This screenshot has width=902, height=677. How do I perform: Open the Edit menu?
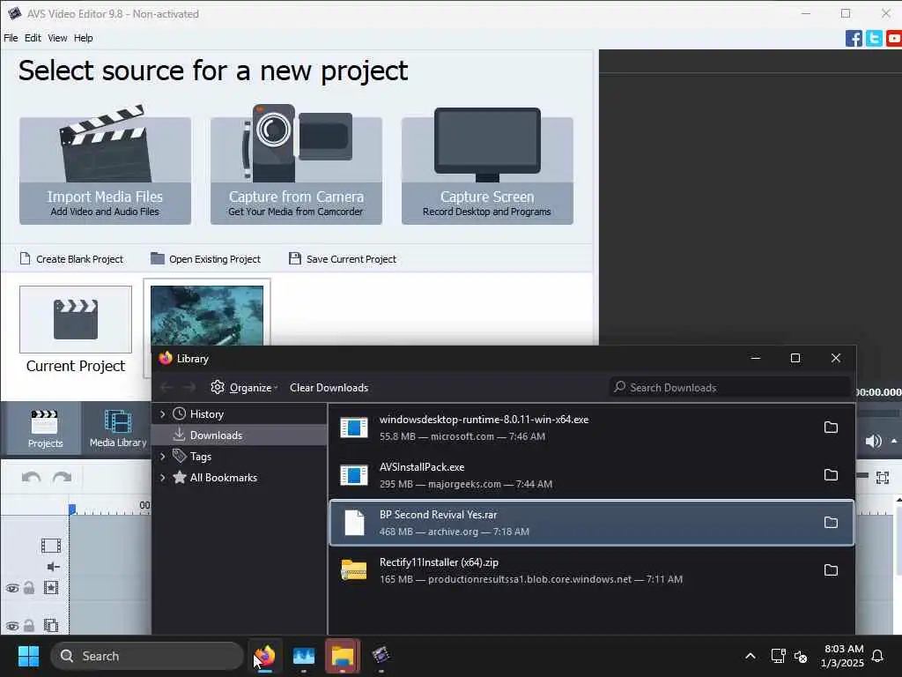[x=33, y=38]
